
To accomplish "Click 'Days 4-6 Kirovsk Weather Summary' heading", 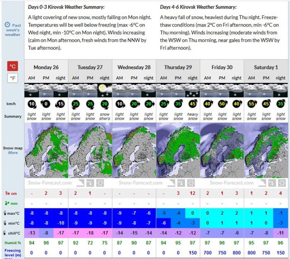I will point(198,7).
